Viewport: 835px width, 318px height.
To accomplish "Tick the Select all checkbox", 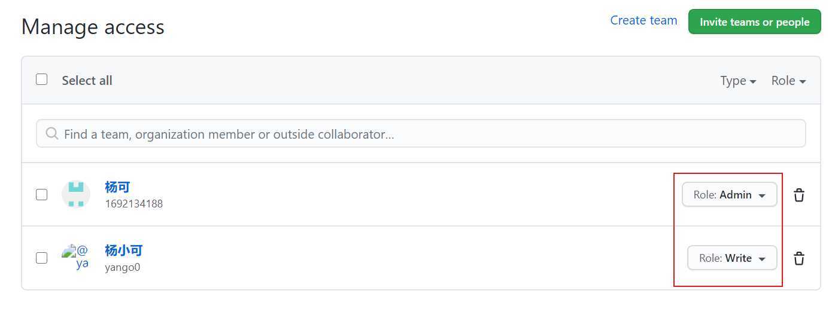I will click(41, 79).
